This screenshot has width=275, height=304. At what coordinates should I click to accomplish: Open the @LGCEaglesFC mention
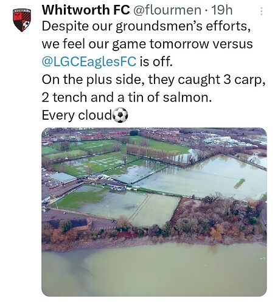[89, 62]
